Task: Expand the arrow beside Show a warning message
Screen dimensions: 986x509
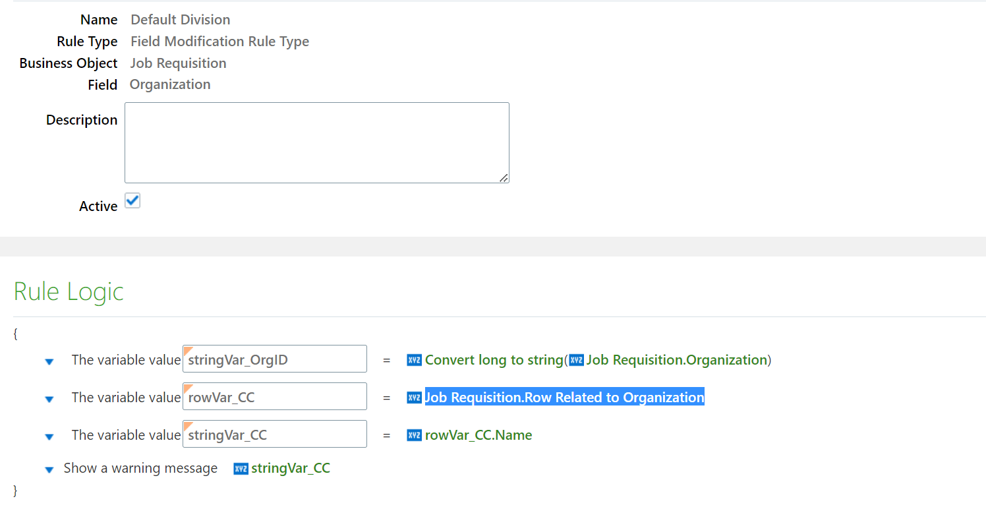Action: (x=49, y=469)
